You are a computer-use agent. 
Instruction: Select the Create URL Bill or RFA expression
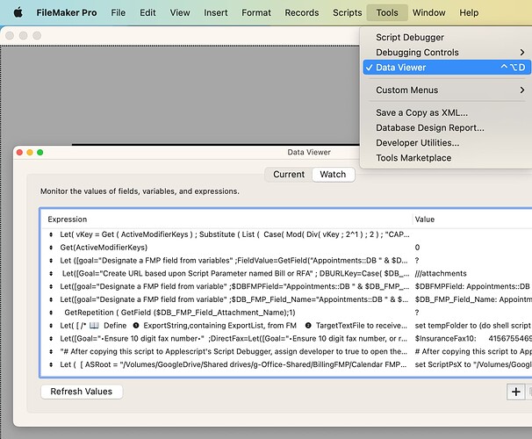point(235,274)
